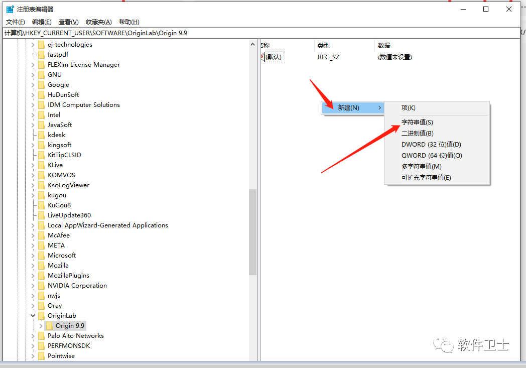Click the kingsoft folder icon
526x368 pixels.
pos(41,145)
